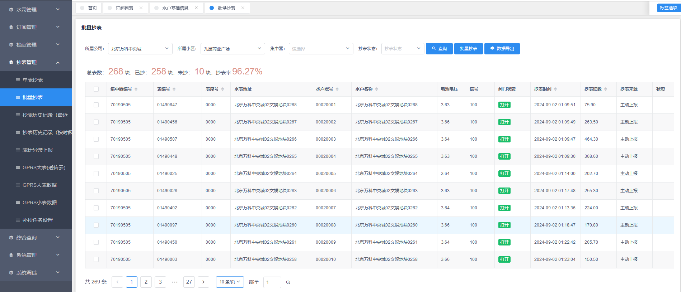This screenshot has width=681, height=292.
Task: Click the 系统管理 sidebar layers icon
Action: pos(11,255)
